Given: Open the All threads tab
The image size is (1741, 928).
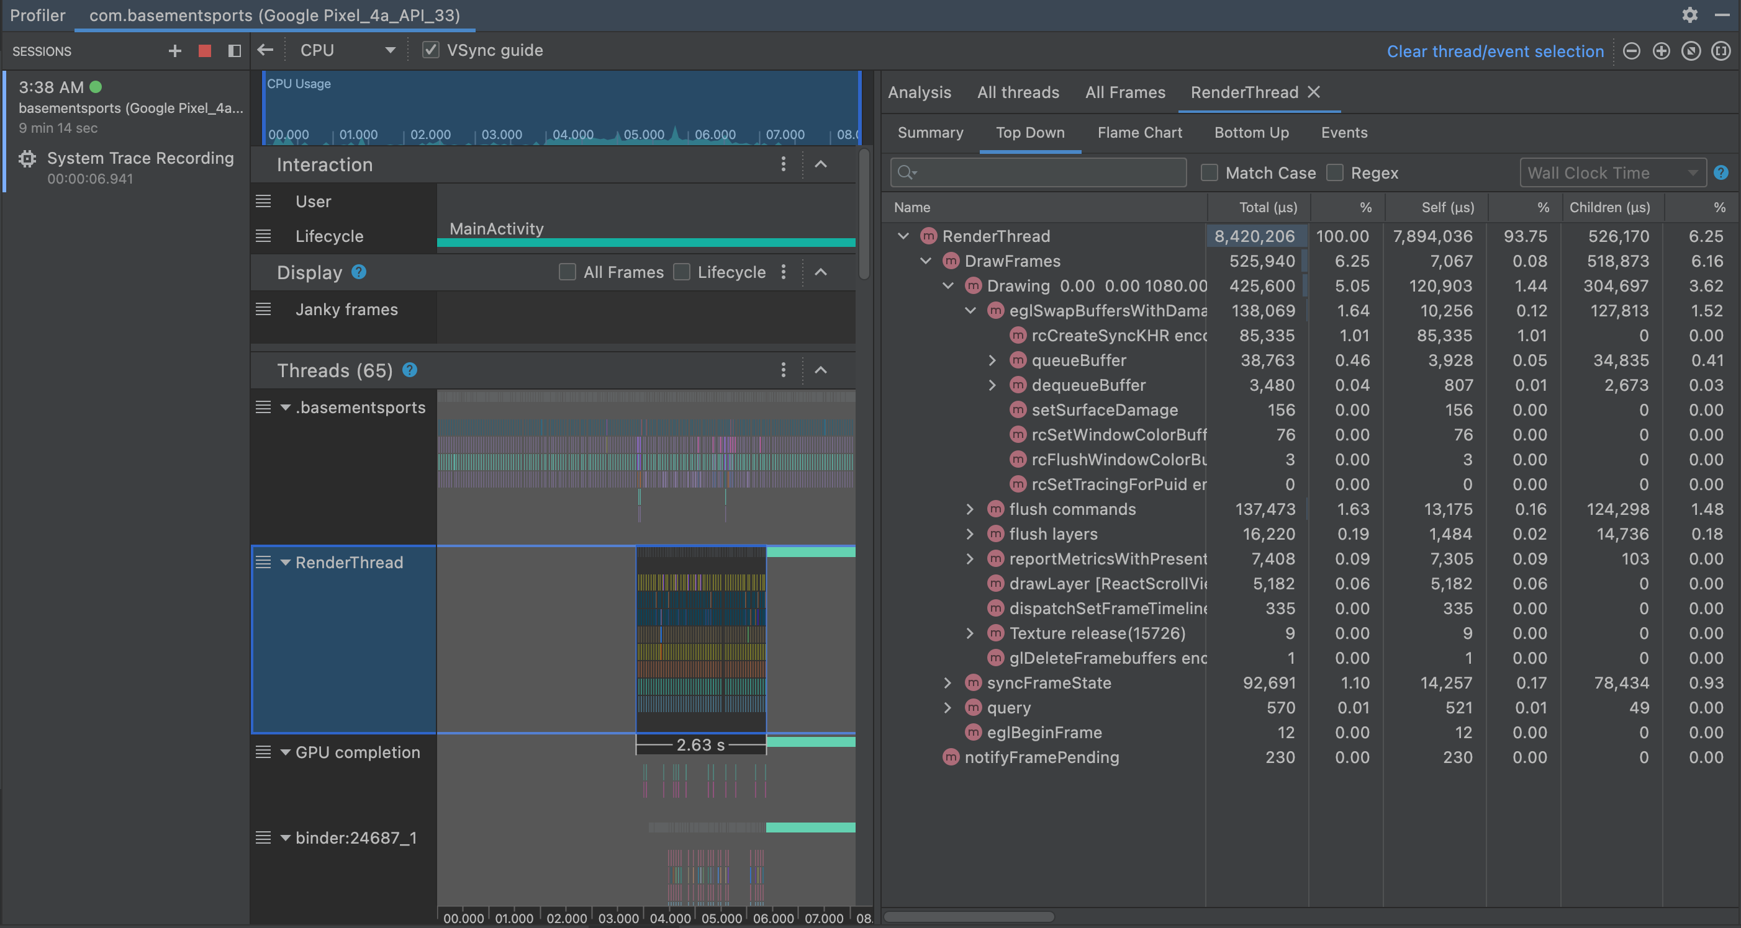Looking at the screenshot, I should (1018, 92).
